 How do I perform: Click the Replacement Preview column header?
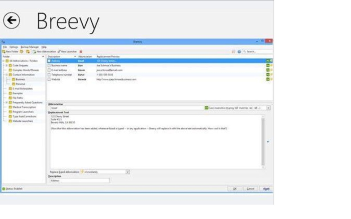(x=108, y=56)
